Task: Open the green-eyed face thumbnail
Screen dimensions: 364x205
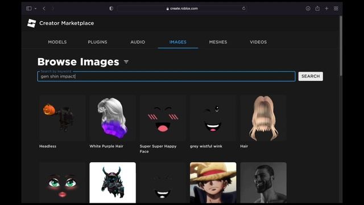Action: 62,183
